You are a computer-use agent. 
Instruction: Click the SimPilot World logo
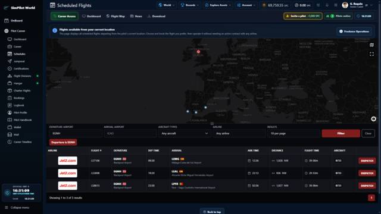point(20,8)
